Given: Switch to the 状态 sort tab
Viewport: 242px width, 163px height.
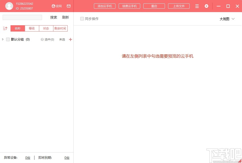Looking at the screenshot, I should click(46, 28).
